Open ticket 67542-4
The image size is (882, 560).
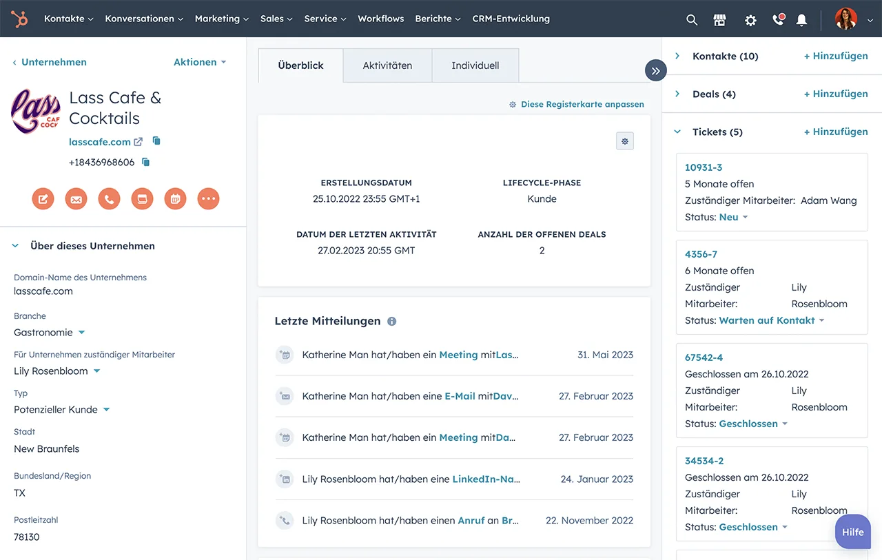704,357
